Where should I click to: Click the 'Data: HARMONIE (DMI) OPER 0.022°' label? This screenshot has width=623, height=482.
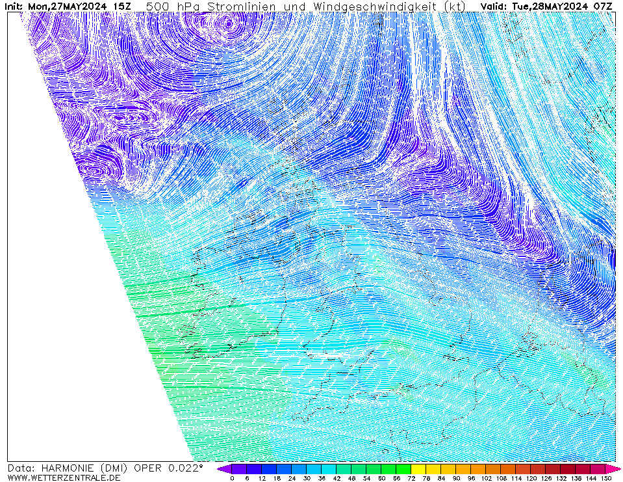[105, 468]
